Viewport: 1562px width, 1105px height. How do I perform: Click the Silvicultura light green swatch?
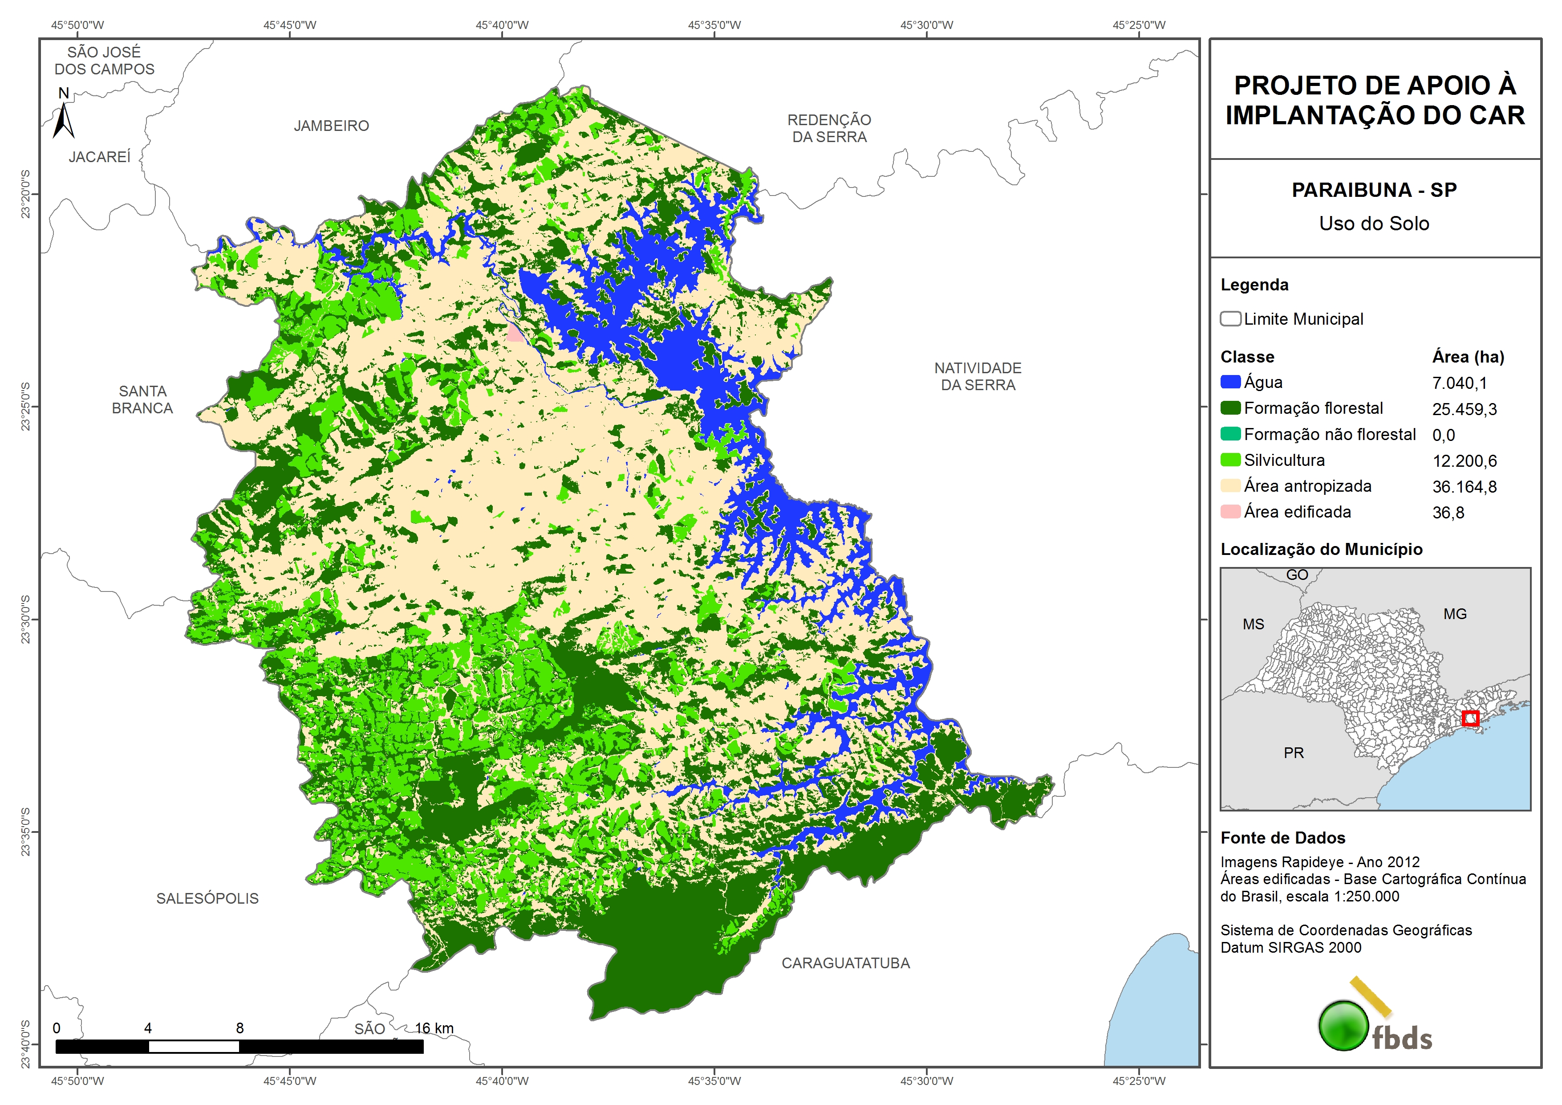[x=1230, y=460]
